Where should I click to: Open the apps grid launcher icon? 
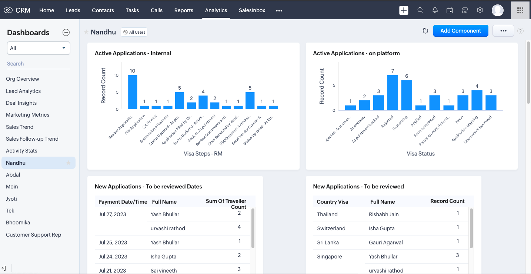520,10
